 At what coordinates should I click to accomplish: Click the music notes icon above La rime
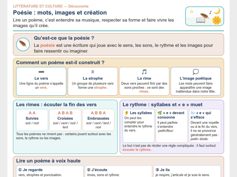pos(144,72)
